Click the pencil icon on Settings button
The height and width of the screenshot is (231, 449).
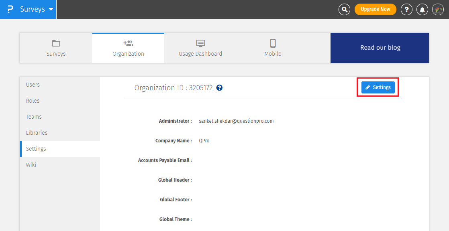[x=368, y=87]
